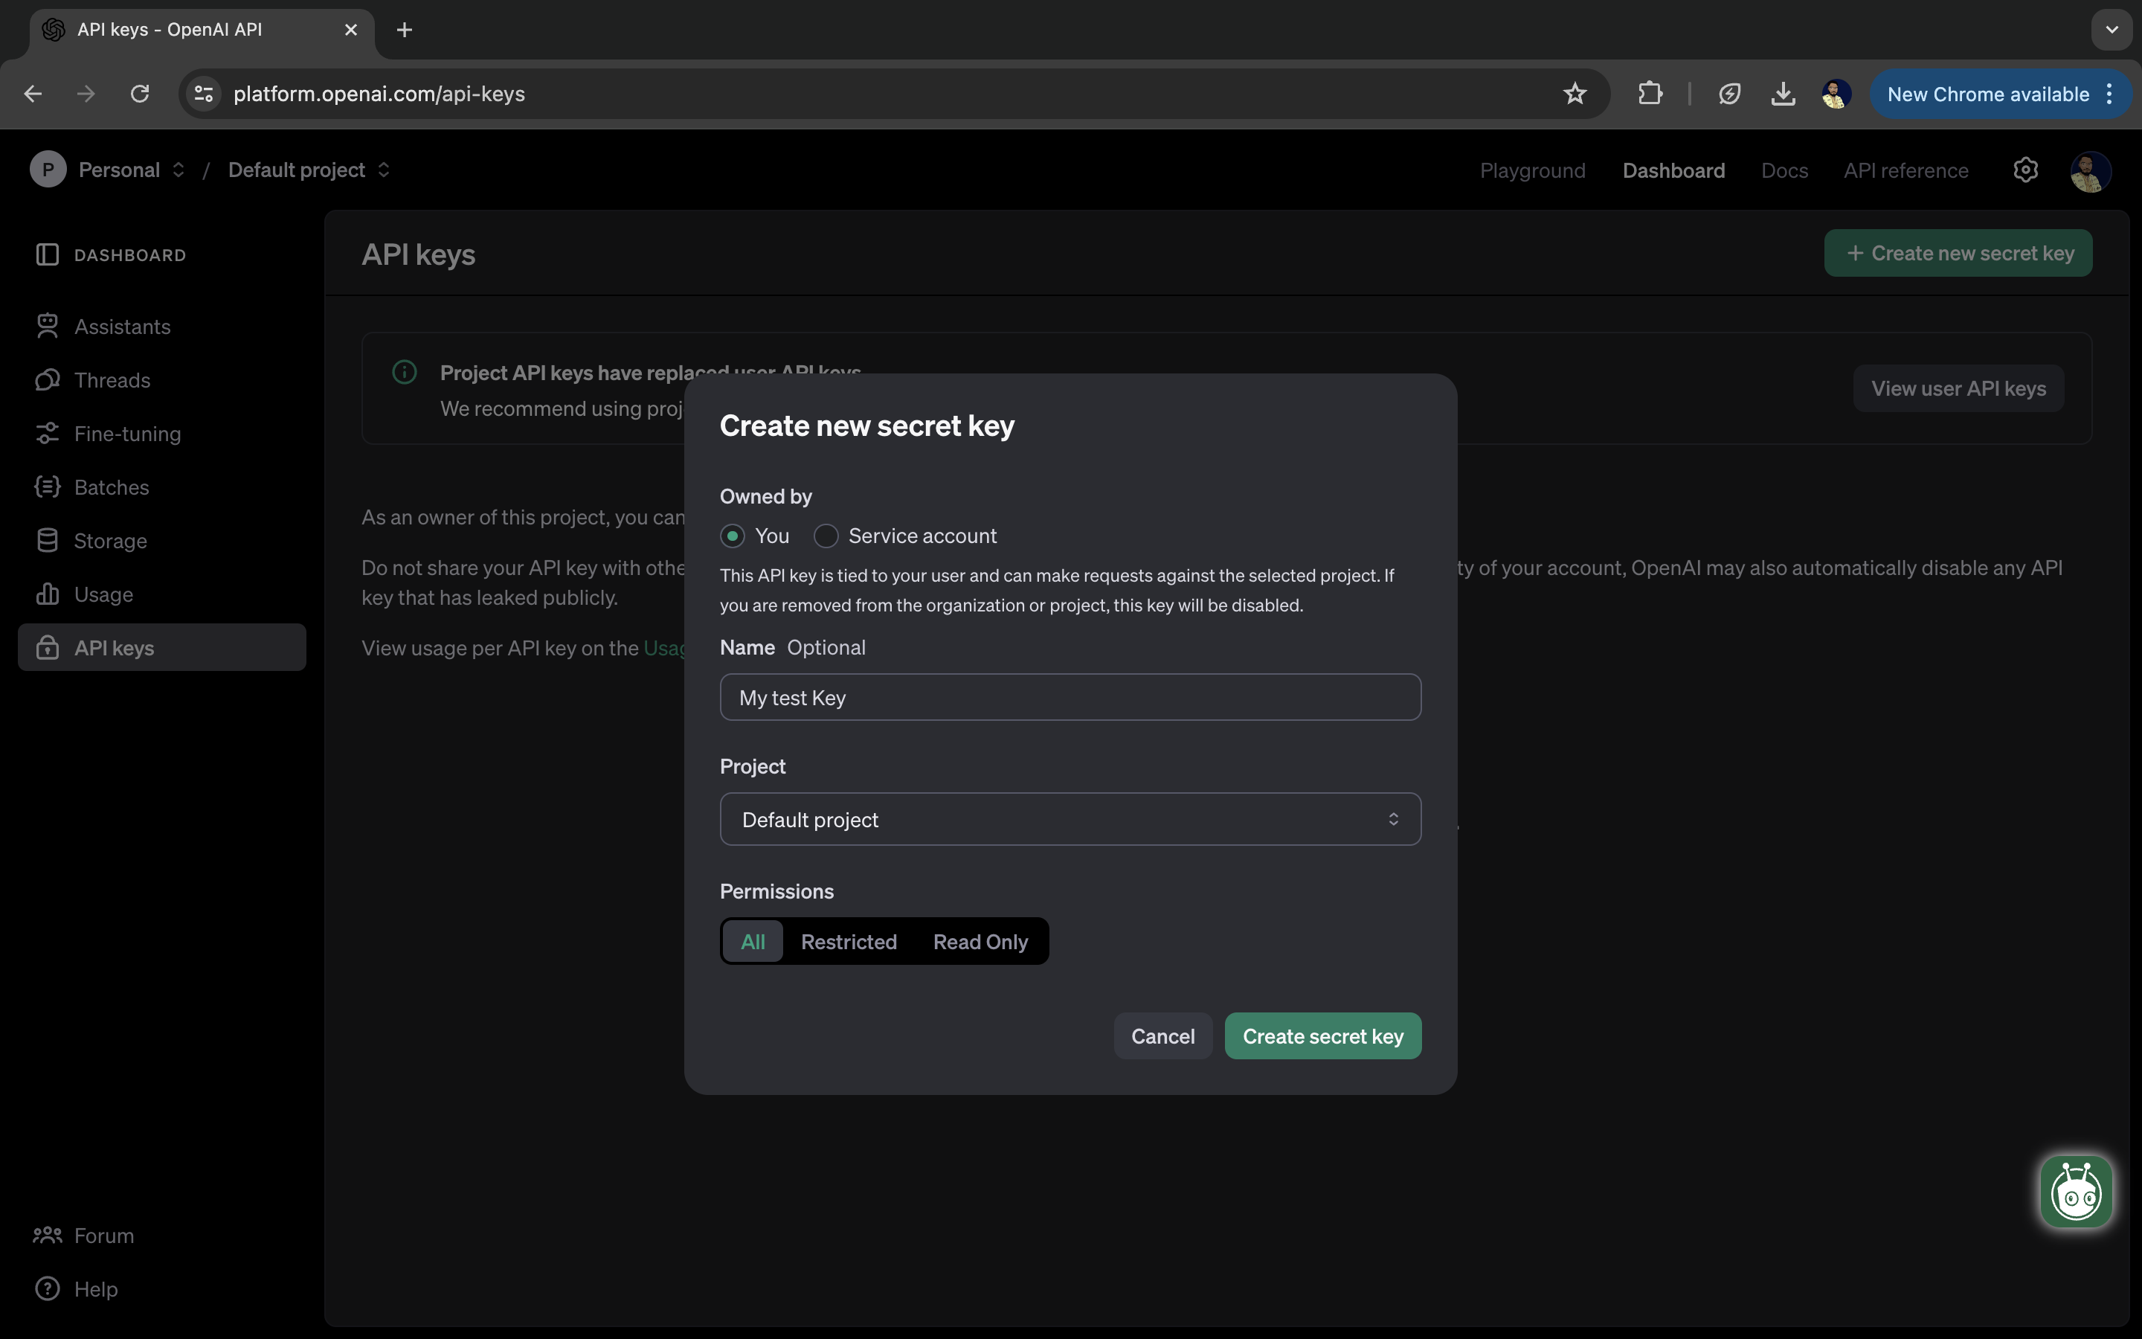Set permissions to Read Only
This screenshot has width=2142, height=1339.
click(x=980, y=941)
